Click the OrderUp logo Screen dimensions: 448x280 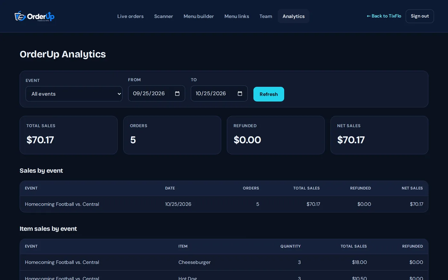(35, 16)
